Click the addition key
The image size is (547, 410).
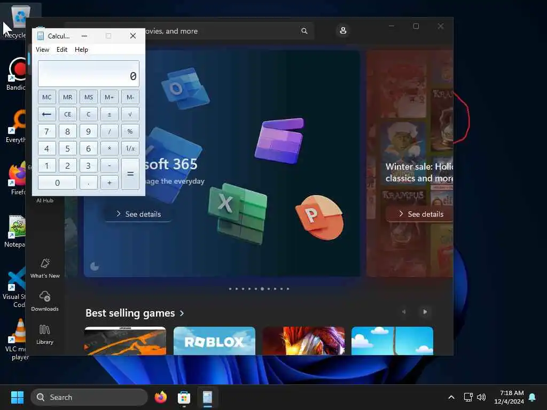(109, 183)
